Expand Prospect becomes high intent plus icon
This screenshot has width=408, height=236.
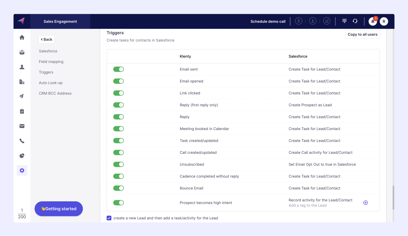(x=365, y=203)
